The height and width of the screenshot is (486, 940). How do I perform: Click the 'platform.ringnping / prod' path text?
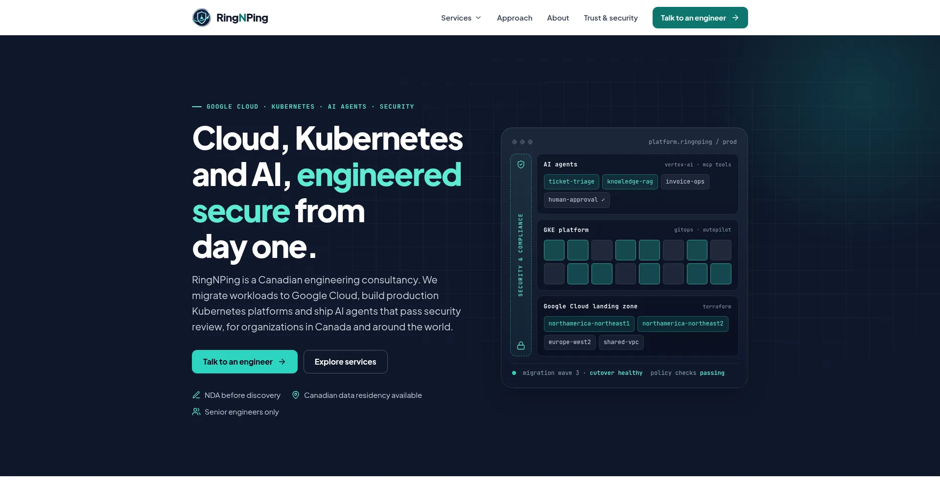pyautogui.click(x=693, y=142)
